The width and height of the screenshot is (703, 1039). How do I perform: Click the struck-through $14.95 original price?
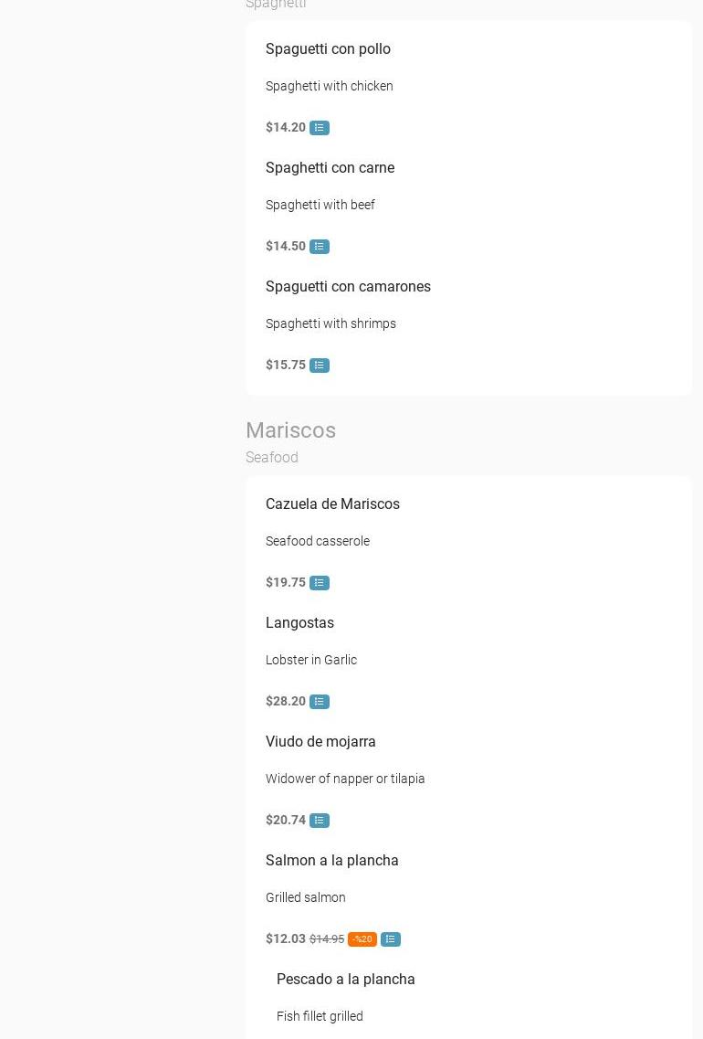(327, 939)
